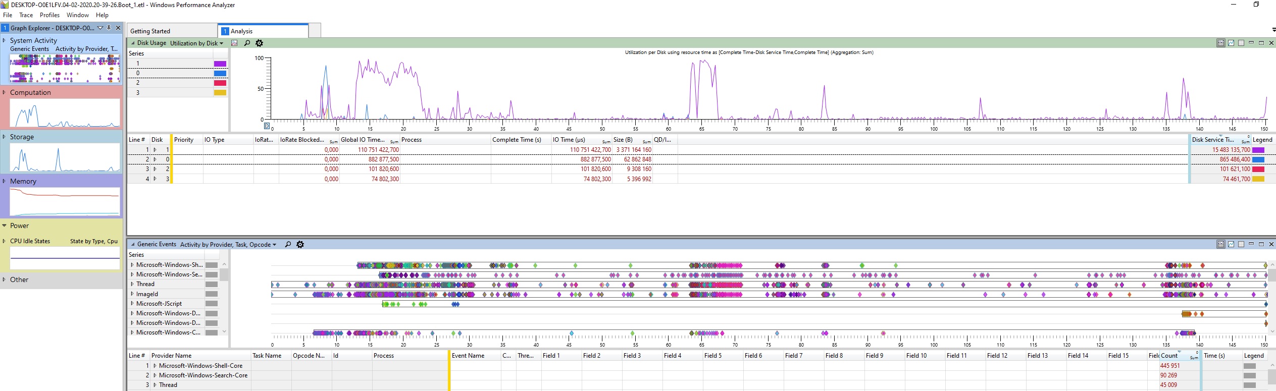
Task: Expand Computation category in Graph Explorer
Action: (4, 92)
